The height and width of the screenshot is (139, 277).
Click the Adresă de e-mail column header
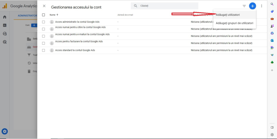(125, 15)
